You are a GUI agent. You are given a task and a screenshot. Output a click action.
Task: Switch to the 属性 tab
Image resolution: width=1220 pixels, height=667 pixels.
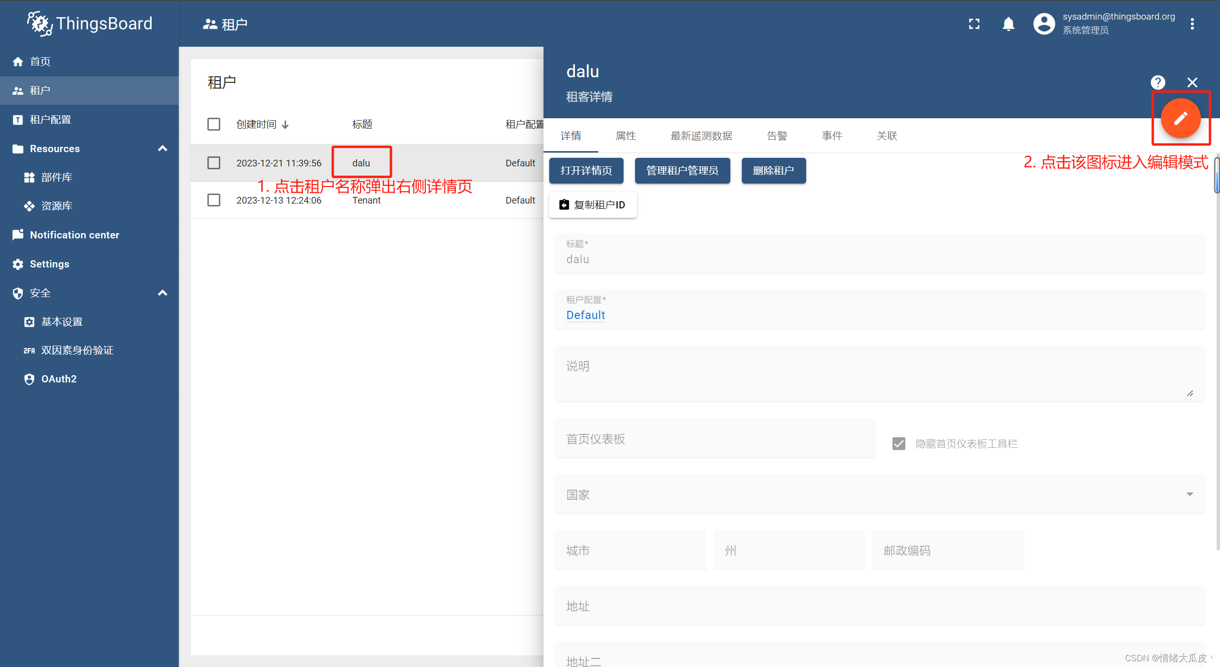(625, 136)
